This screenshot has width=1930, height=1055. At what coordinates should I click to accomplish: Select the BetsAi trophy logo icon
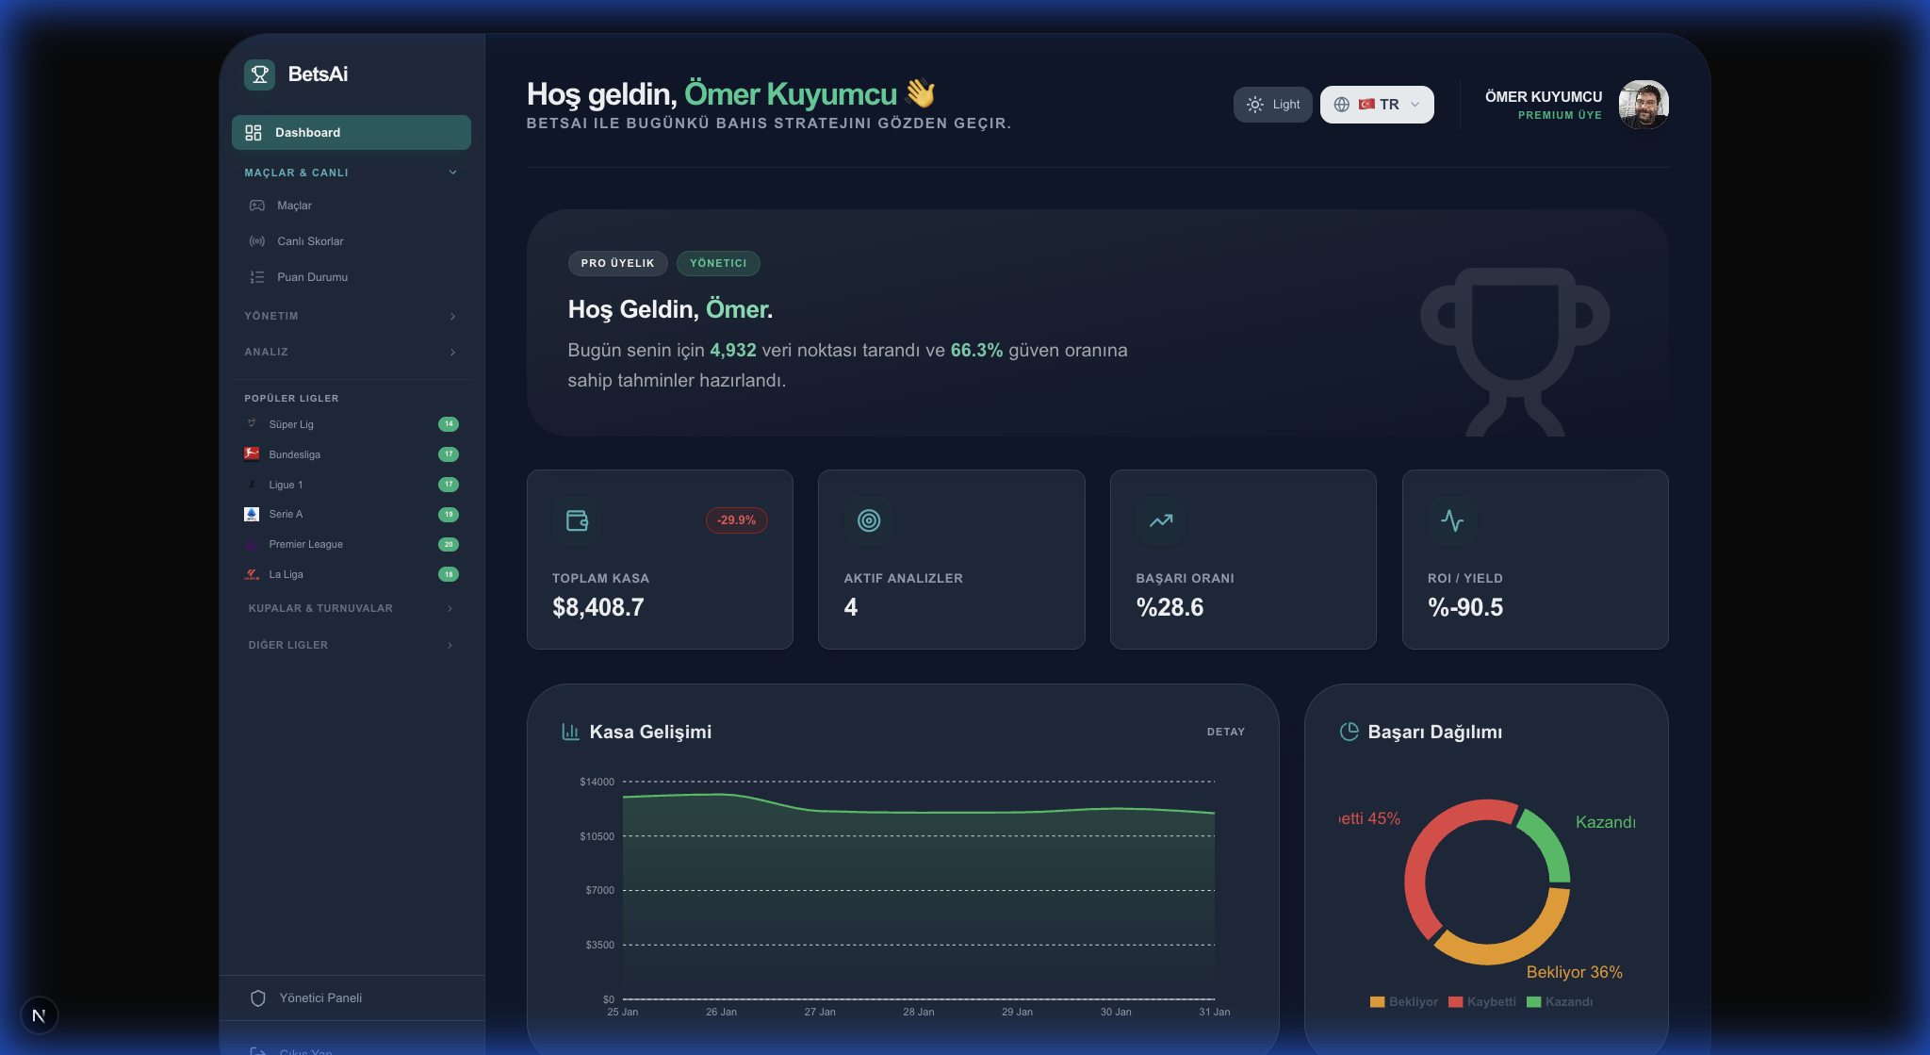point(258,74)
